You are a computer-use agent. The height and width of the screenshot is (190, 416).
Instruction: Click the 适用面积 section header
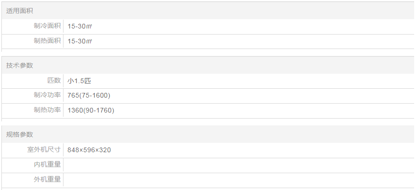point(20,11)
